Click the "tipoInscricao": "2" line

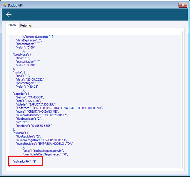pos(29,119)
